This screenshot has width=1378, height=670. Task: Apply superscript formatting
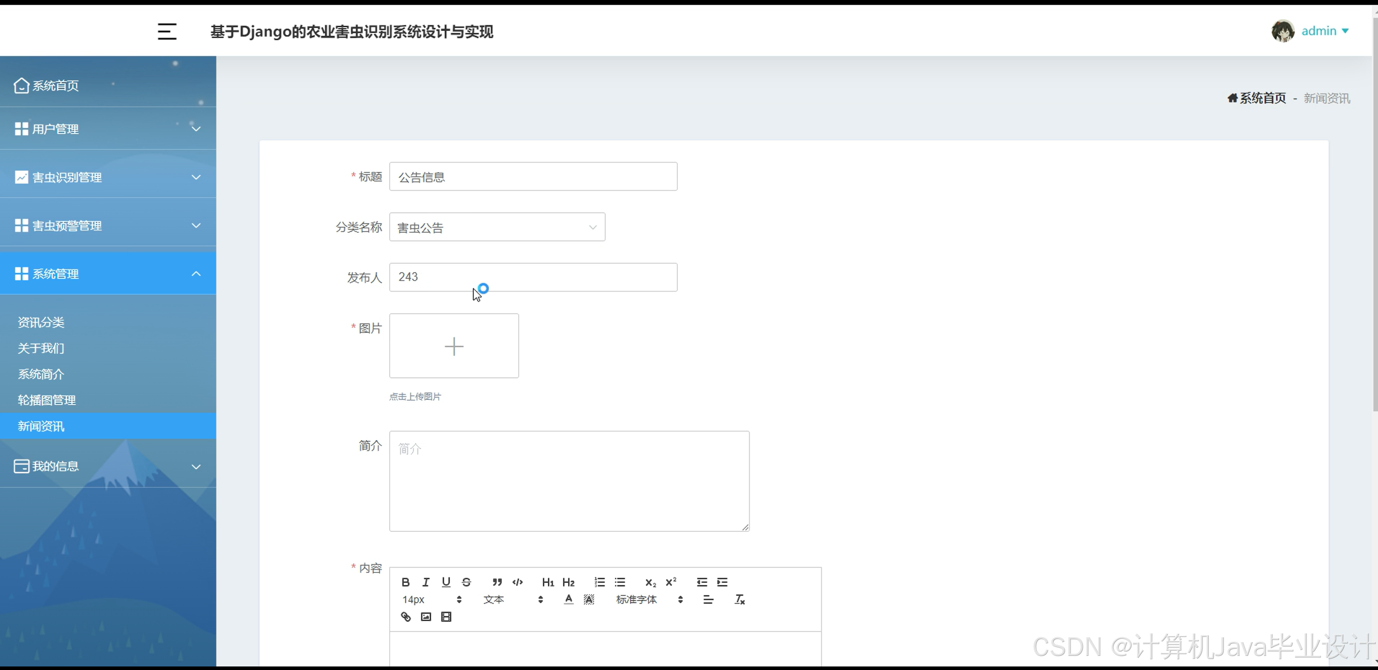click(x=671, y=582)
